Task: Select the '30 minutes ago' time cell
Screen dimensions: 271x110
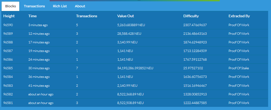Action: 39,68
